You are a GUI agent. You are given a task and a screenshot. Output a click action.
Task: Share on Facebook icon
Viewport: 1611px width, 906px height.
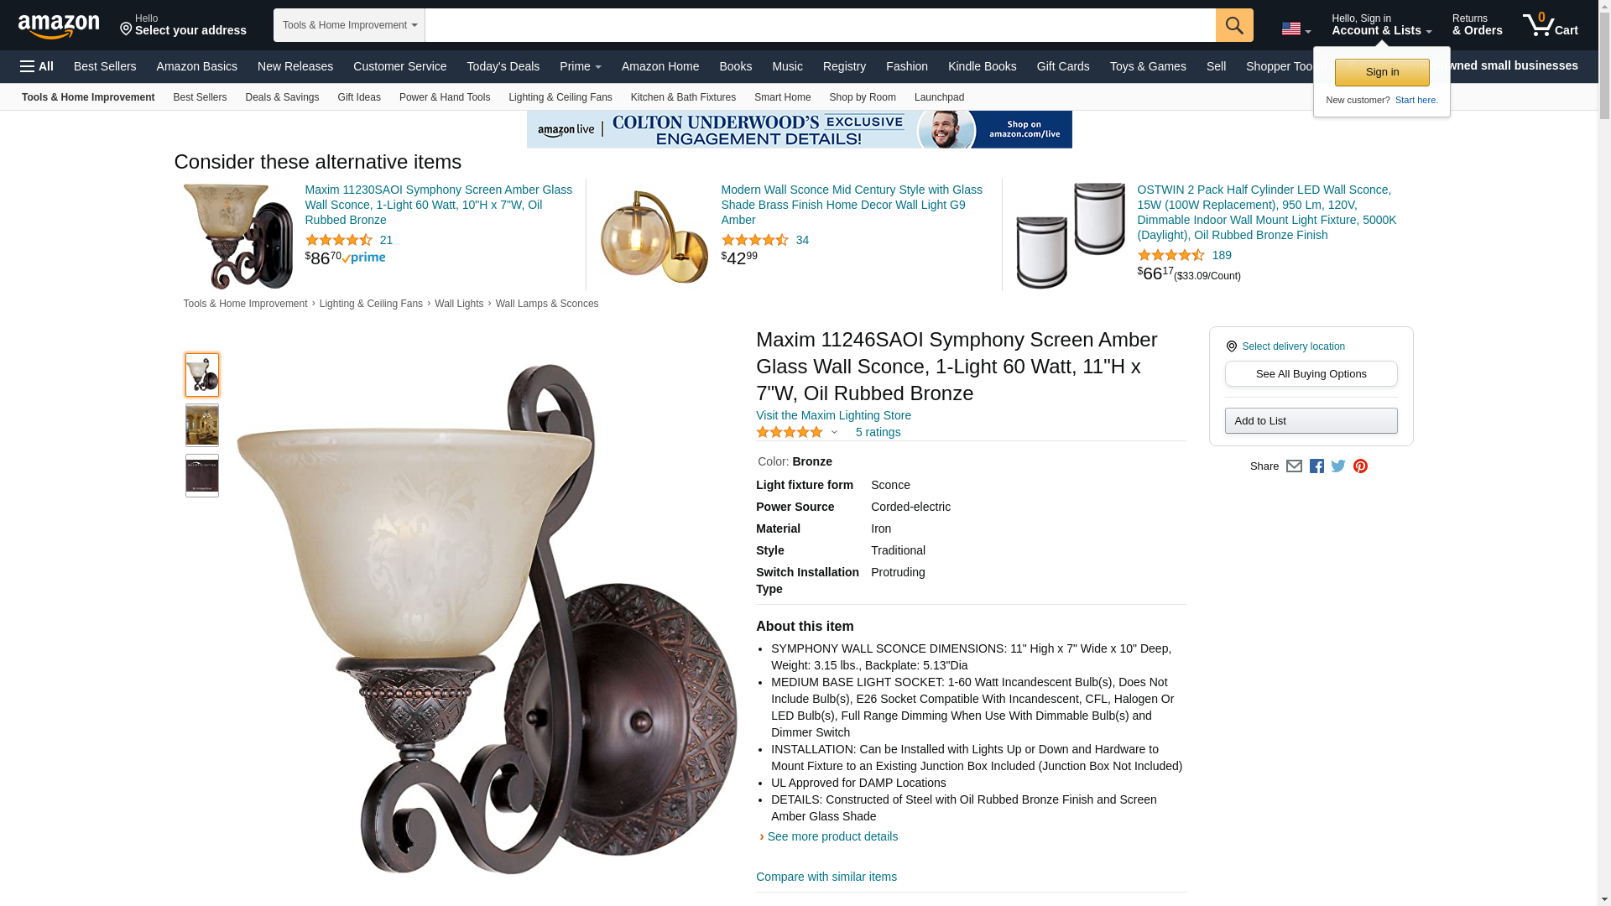click(1316, 466)
